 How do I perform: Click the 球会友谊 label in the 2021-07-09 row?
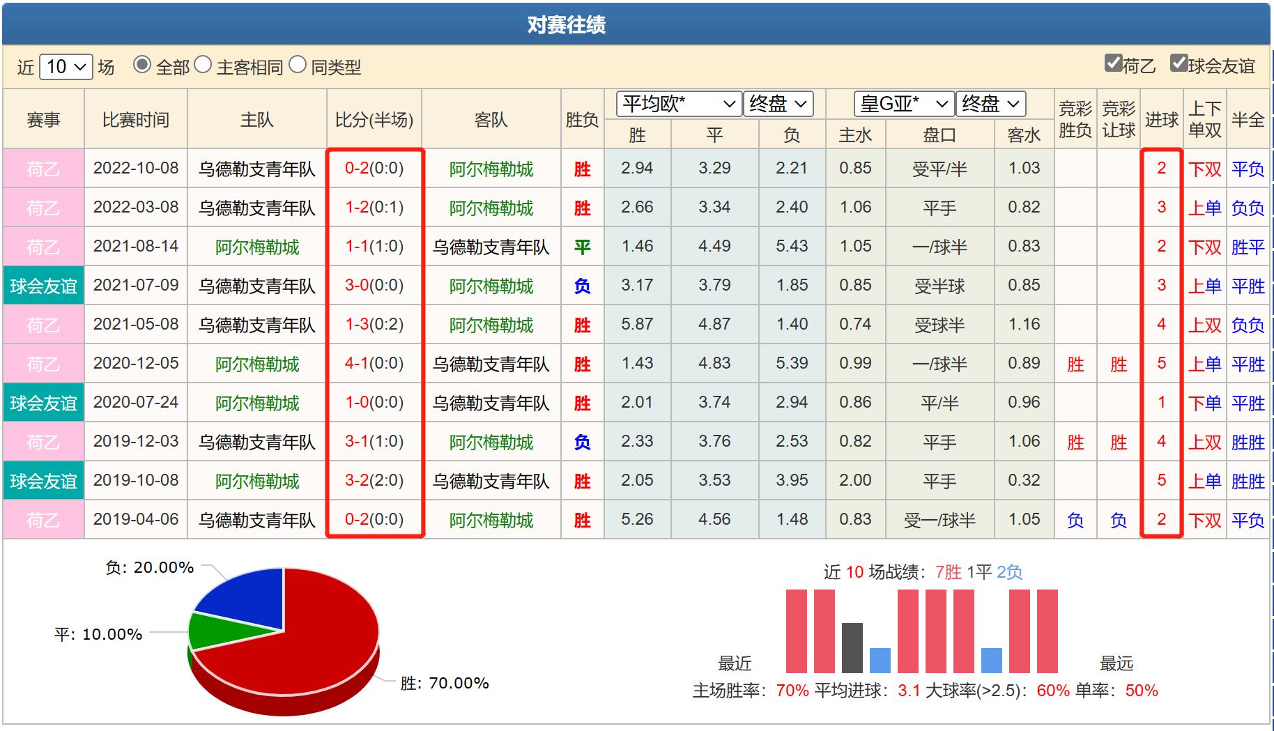43,285
